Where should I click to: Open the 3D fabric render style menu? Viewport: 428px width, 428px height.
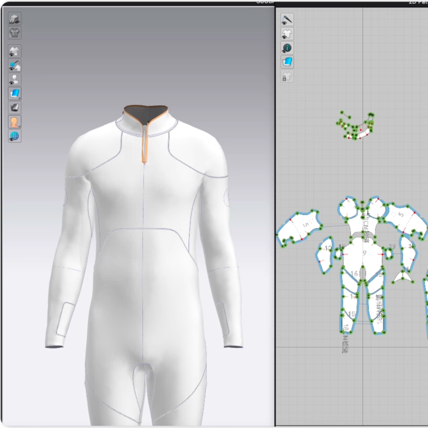14,94
